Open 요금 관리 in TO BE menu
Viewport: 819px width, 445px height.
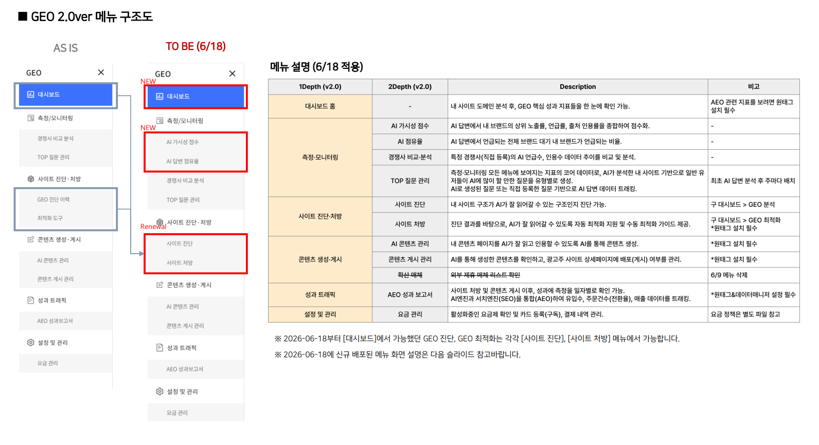pos(177,413)
